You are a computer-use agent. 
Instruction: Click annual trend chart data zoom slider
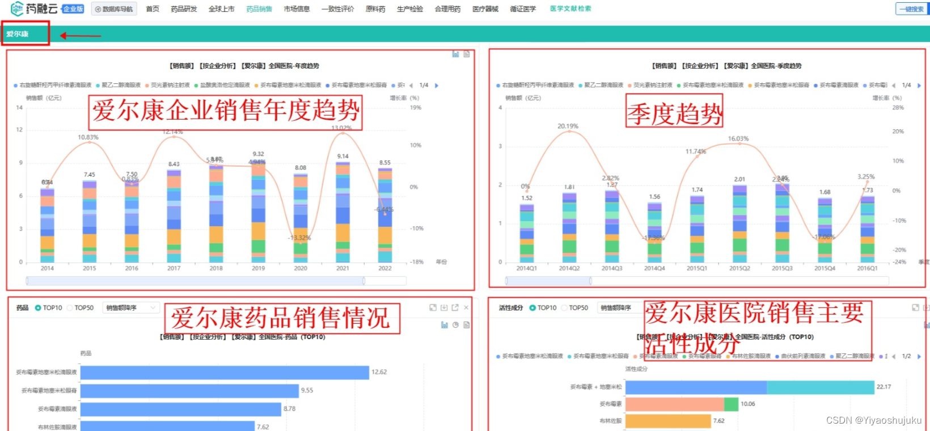coord(216,281)
